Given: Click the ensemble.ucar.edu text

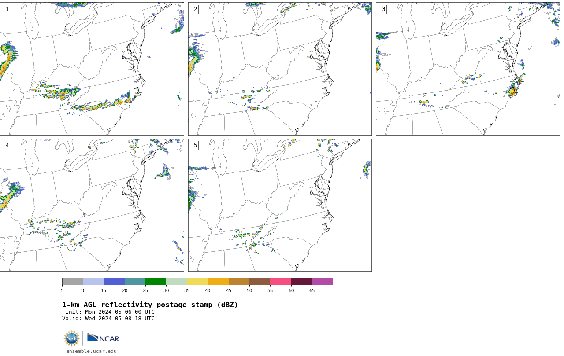Looking at the screenshot, I should (x=92, y=351).
